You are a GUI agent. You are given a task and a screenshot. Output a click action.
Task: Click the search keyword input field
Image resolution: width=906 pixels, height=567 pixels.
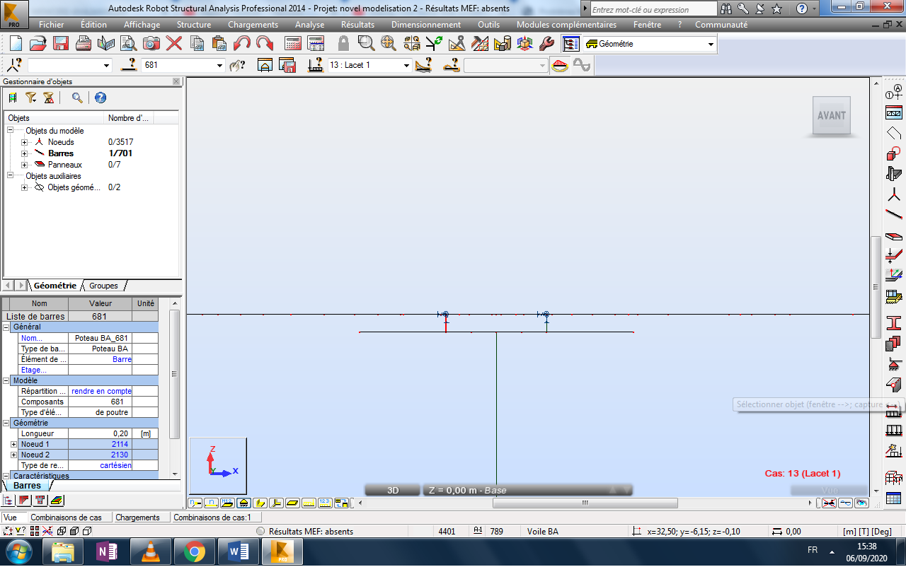653,9
